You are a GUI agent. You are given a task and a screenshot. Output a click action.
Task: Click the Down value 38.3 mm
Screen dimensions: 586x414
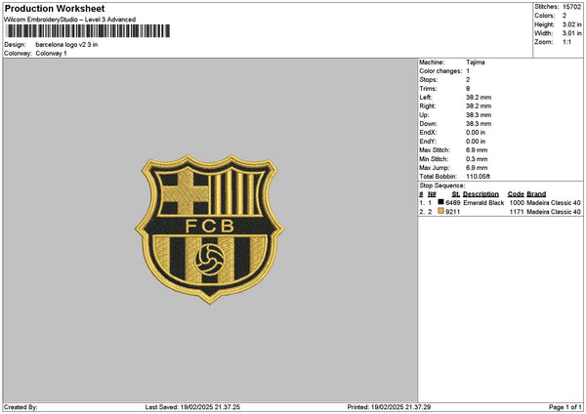(479, 124)
